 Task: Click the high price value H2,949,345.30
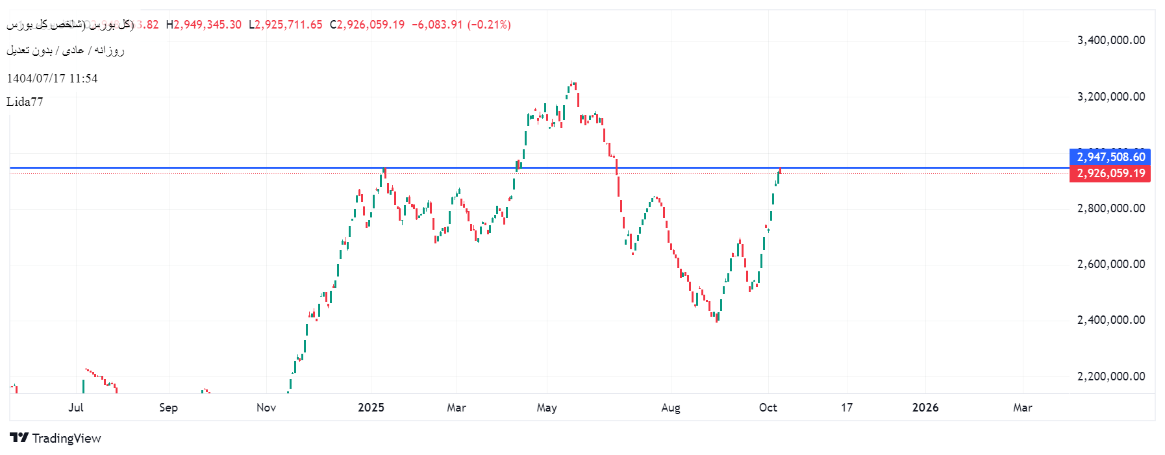(204, 25)
